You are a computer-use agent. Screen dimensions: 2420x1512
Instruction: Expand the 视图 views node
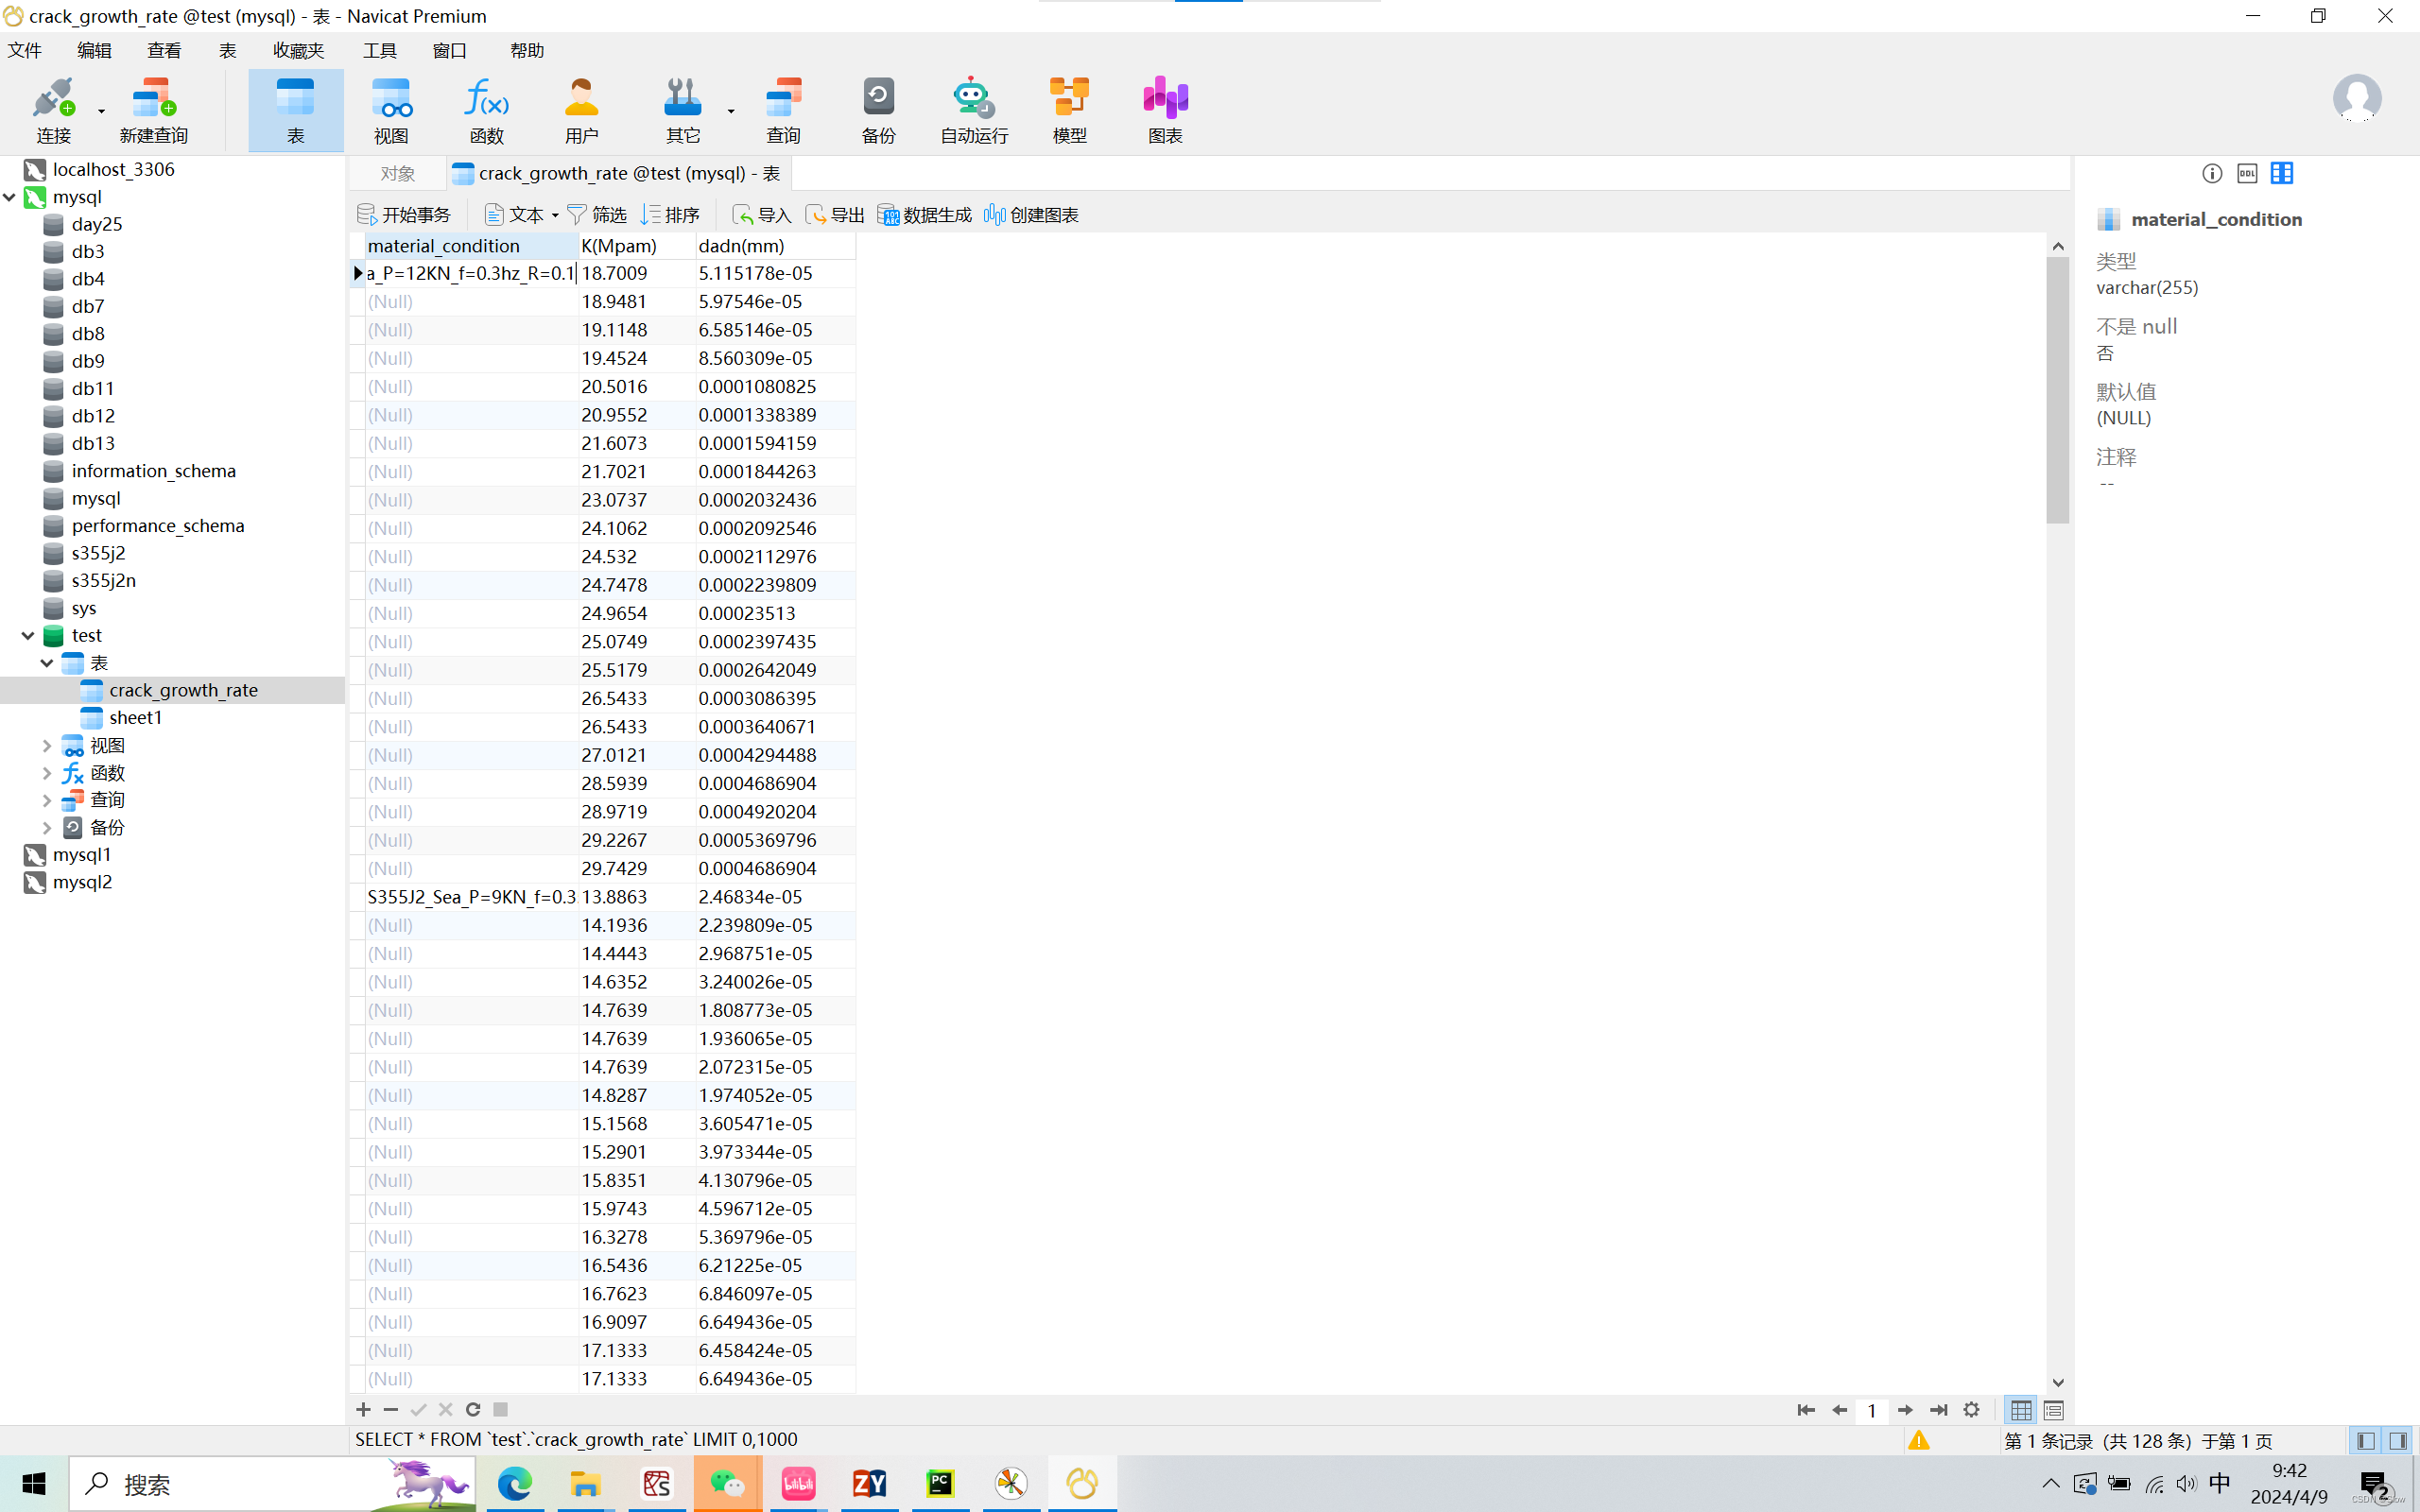tap(46, 746)
